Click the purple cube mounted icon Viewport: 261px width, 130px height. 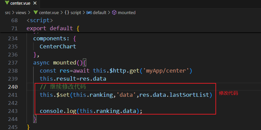click(x=114, y=13)
